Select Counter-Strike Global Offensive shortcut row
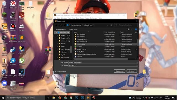Viewport: 177px width, 100px height. pyautogui.click(x=105, y=54)
